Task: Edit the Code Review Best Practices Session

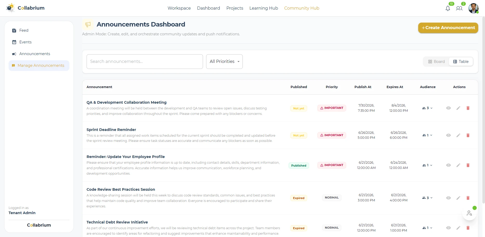Action: 458,198
